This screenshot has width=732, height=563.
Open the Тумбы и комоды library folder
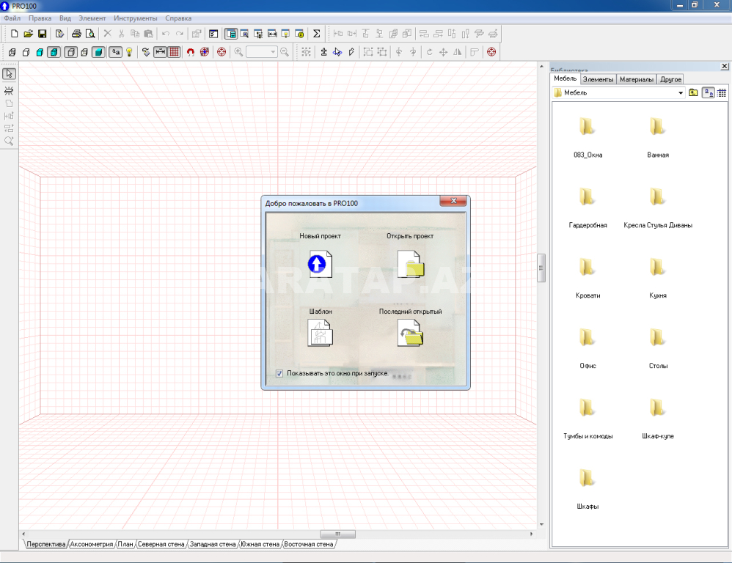coord(588,419)
